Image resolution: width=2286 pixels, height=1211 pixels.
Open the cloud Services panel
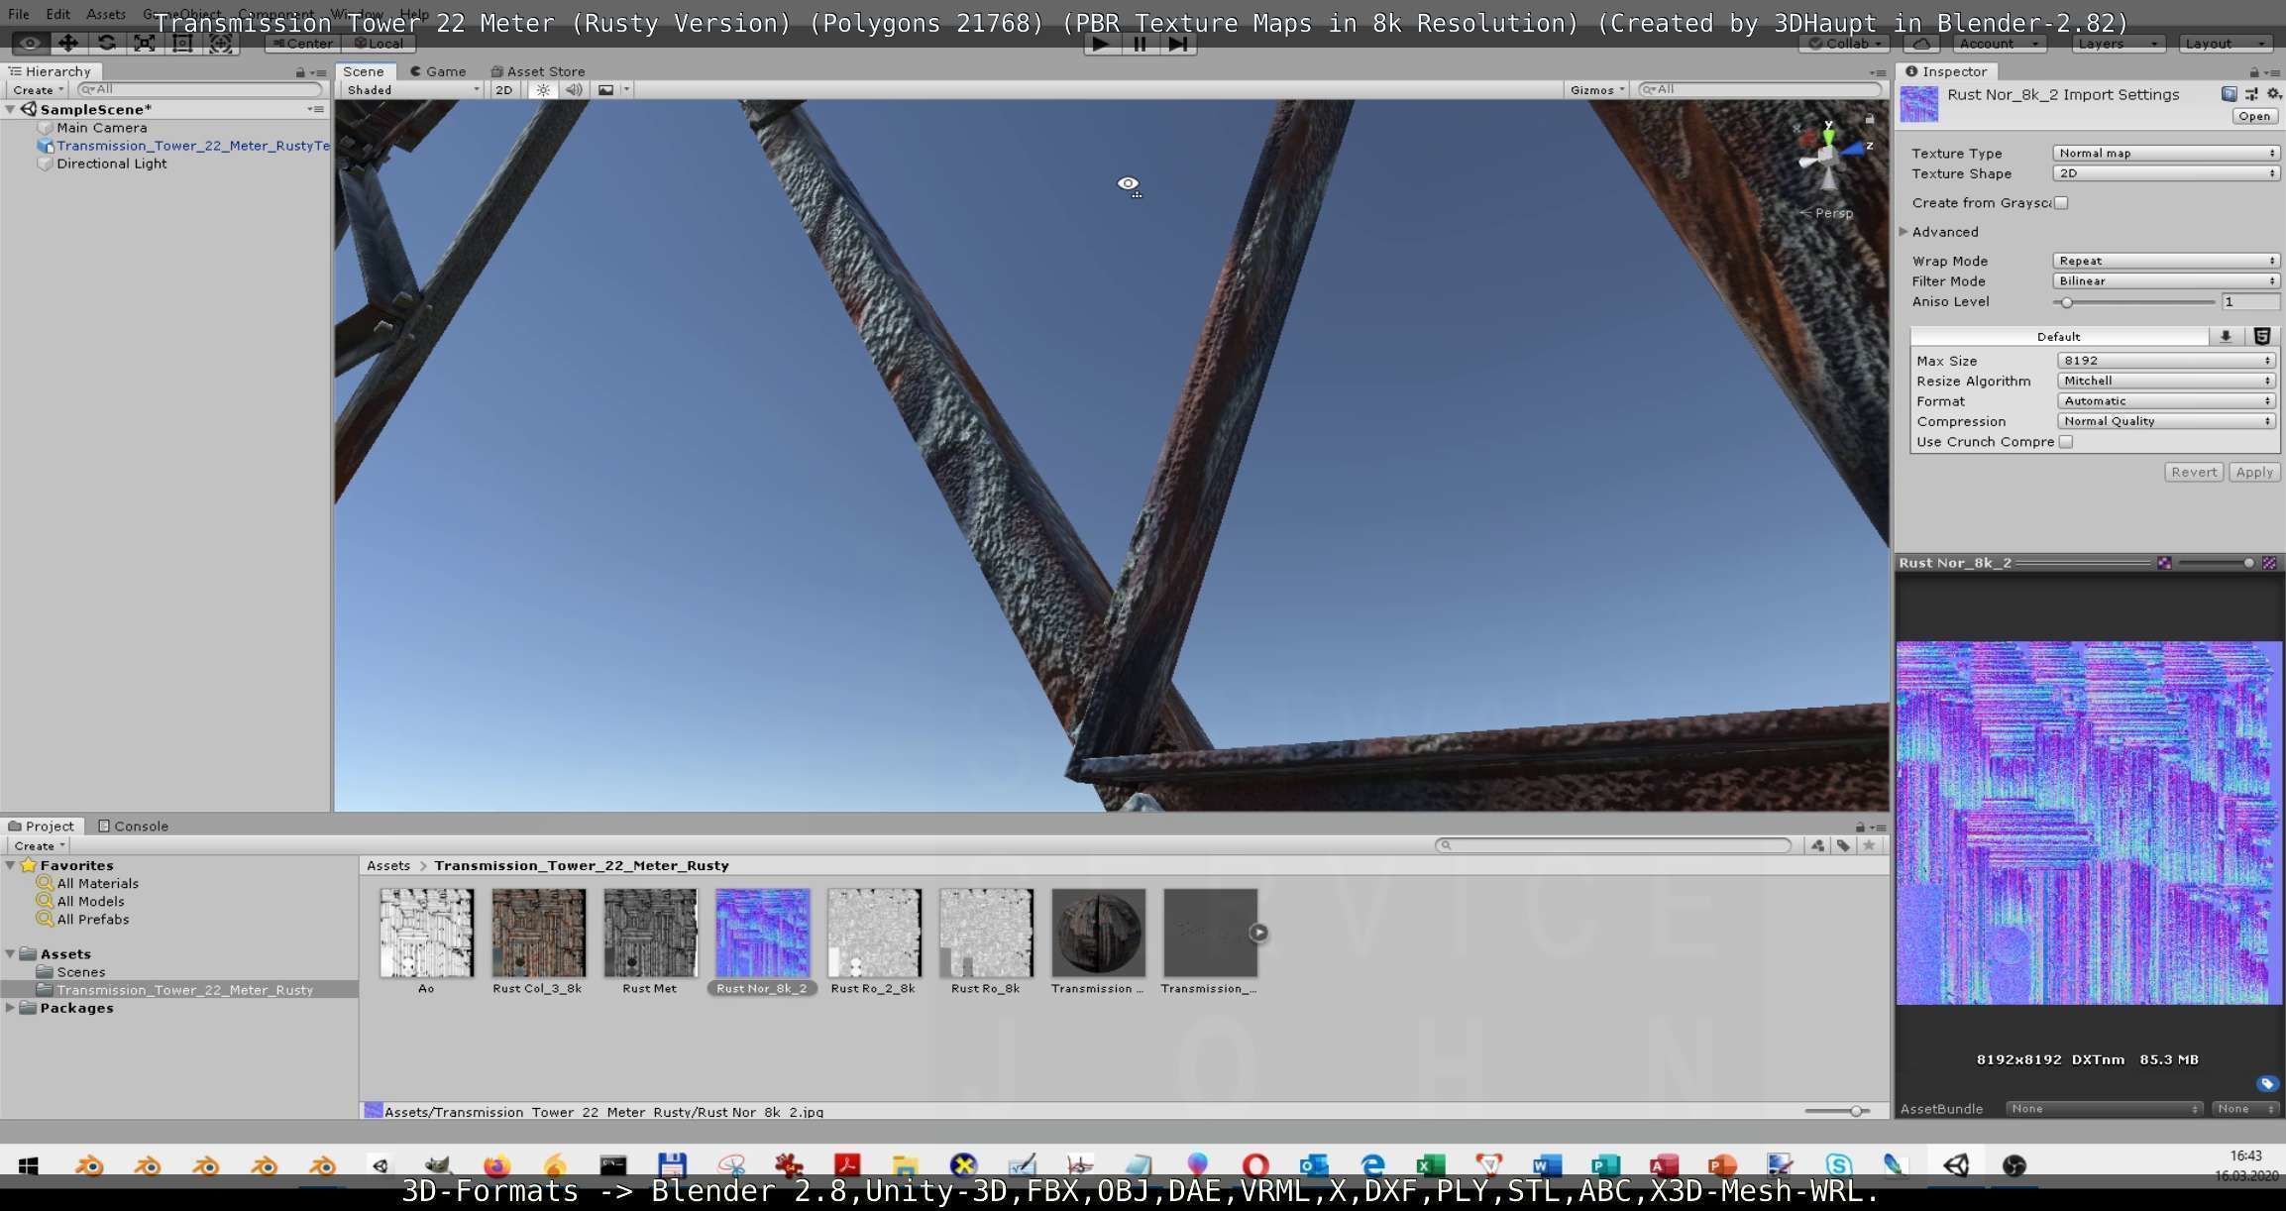pyautogui.click(x=1920, y=44)
